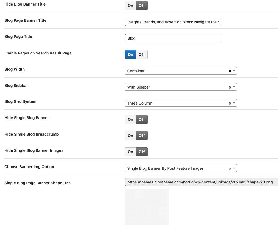278x225 pixels.
Task: Clear the Choose Banner Img Option selection
Action: (x=230, y=168)
